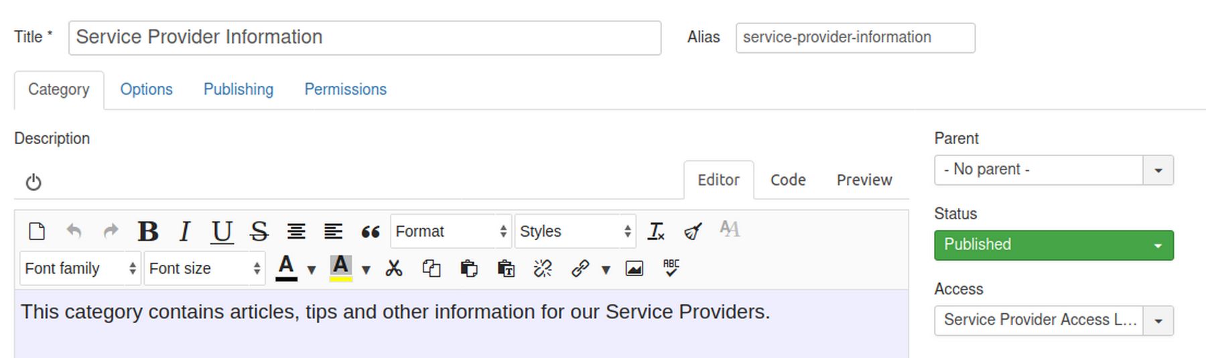Open the Font family dropdown
This screenshot has width=1206, height=358.
point(80,269)
